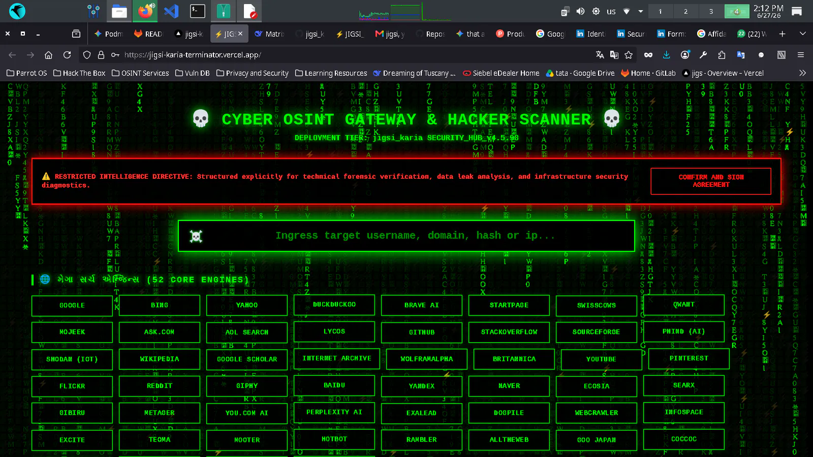Viewport: 813px width, 457px height.
Task: Open the list all tabs chevron
Action: click(x=803, y=34)
